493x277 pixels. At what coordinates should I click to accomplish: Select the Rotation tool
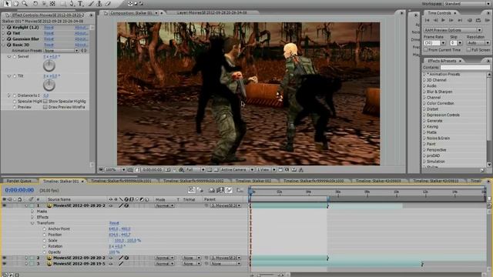pyautogui.click(x=35, y=3)
